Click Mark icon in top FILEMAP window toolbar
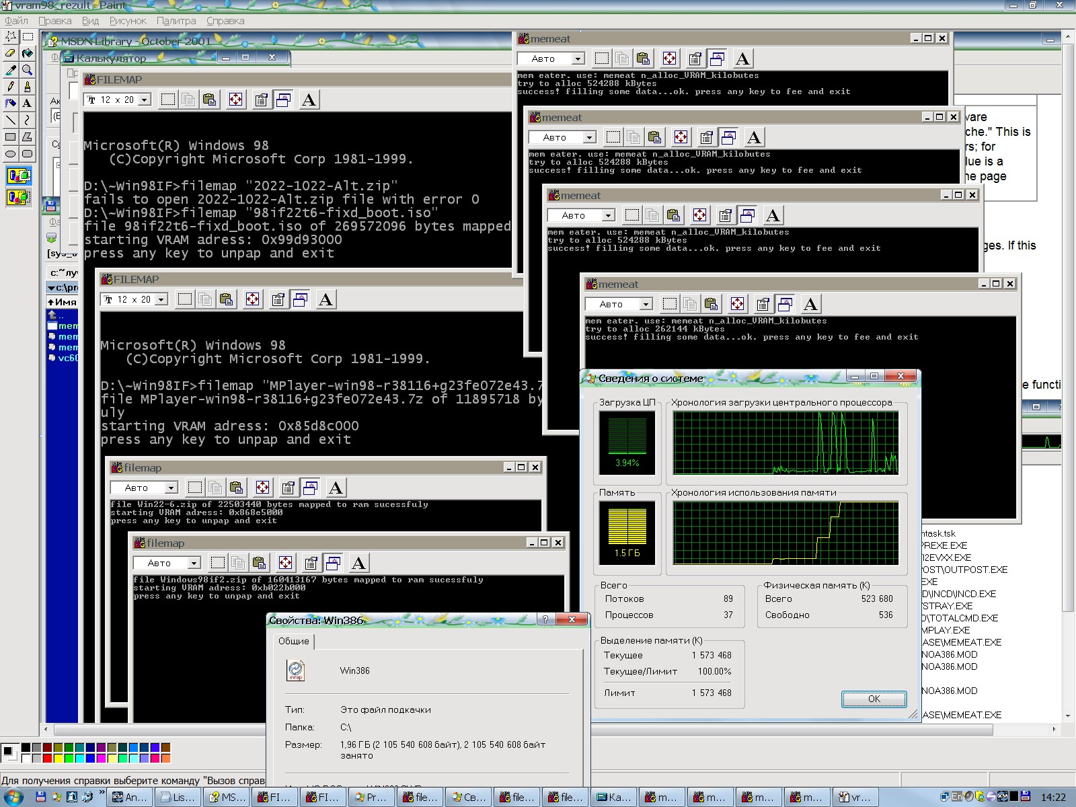1076x807 pixels. (x=168, y=100)
